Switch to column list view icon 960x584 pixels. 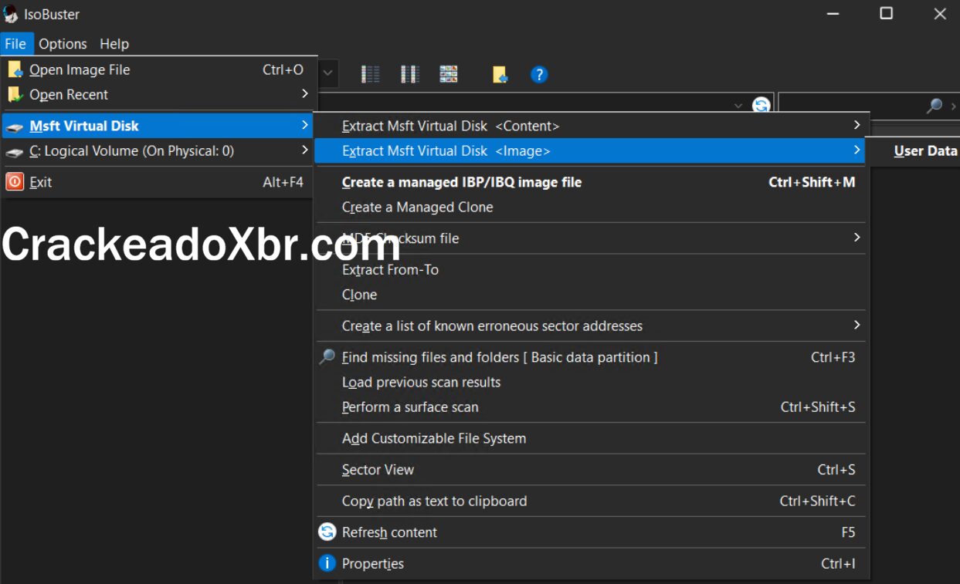pyautogui.click(x=409, y=74)
